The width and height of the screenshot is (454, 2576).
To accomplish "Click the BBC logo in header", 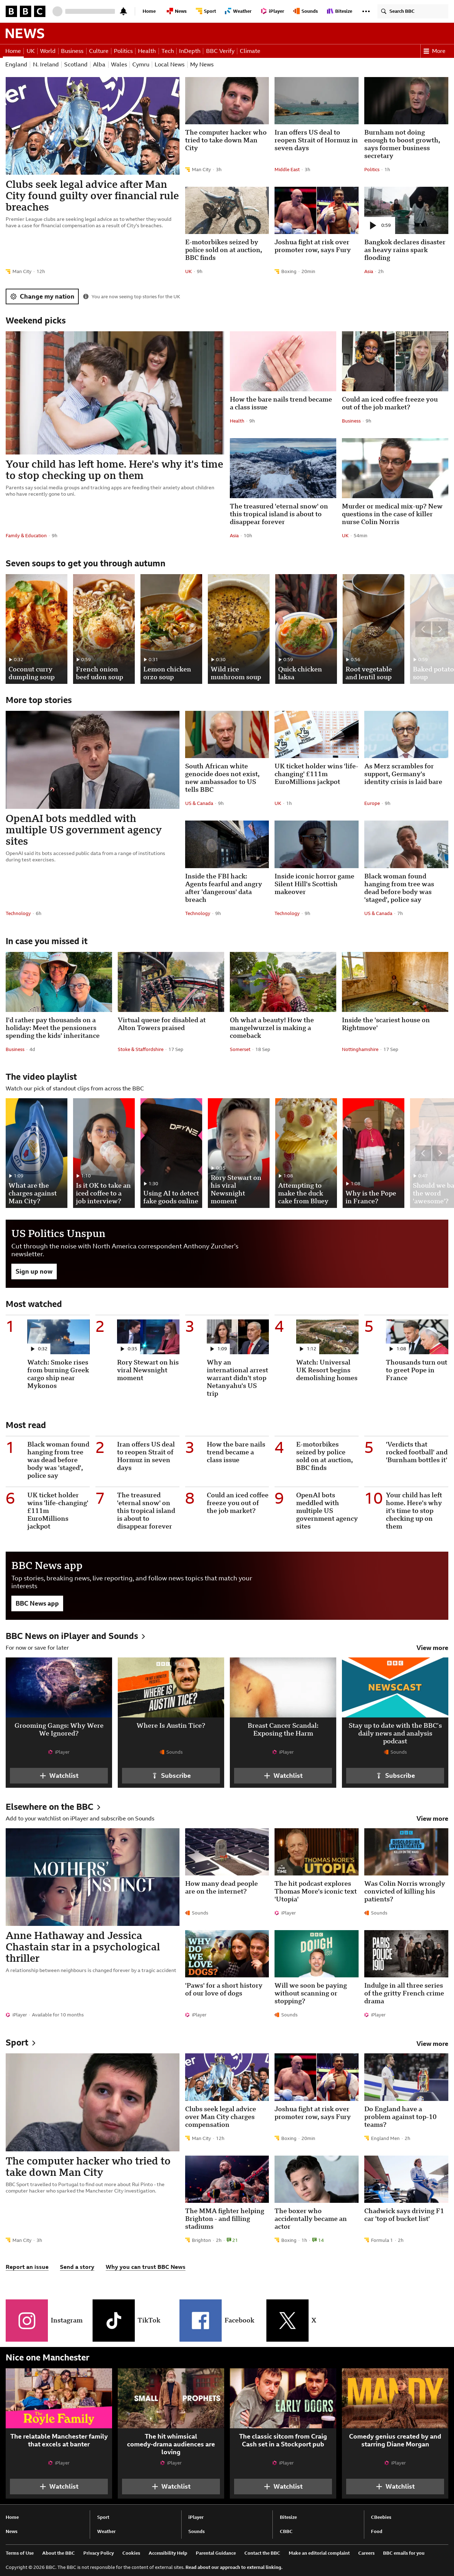I will (25, 11).
